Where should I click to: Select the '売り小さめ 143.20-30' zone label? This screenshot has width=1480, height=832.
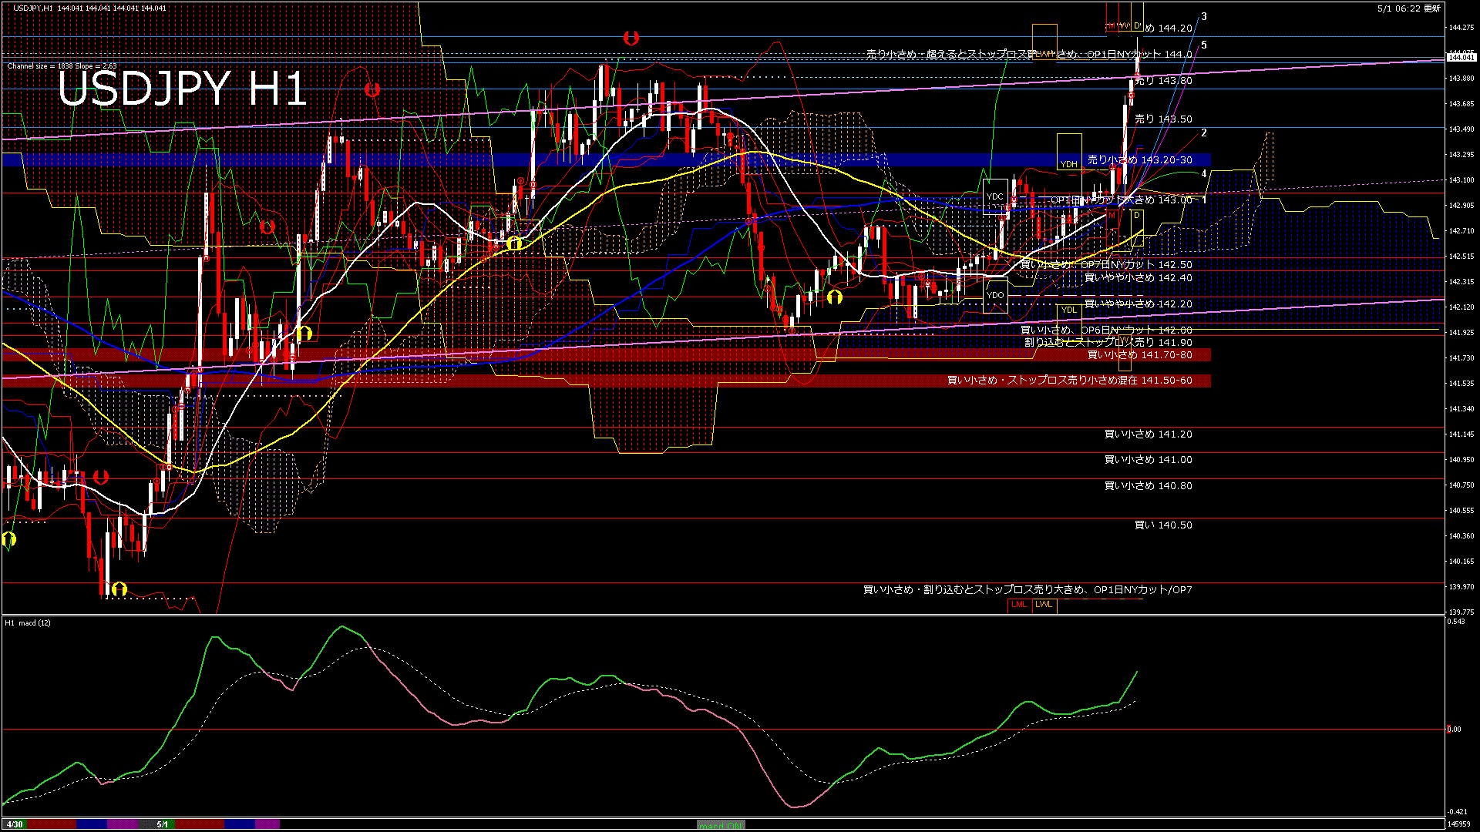pos(1139,159)
